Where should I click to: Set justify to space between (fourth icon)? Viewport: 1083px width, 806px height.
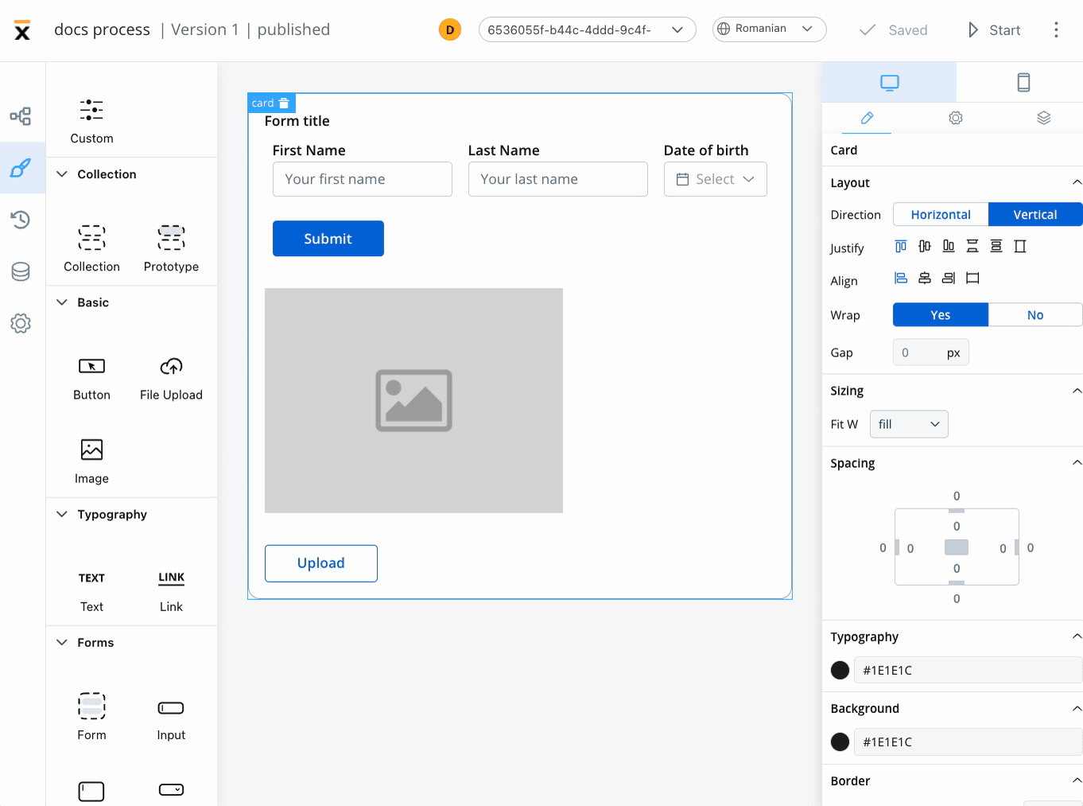click(x=972, y=247)
